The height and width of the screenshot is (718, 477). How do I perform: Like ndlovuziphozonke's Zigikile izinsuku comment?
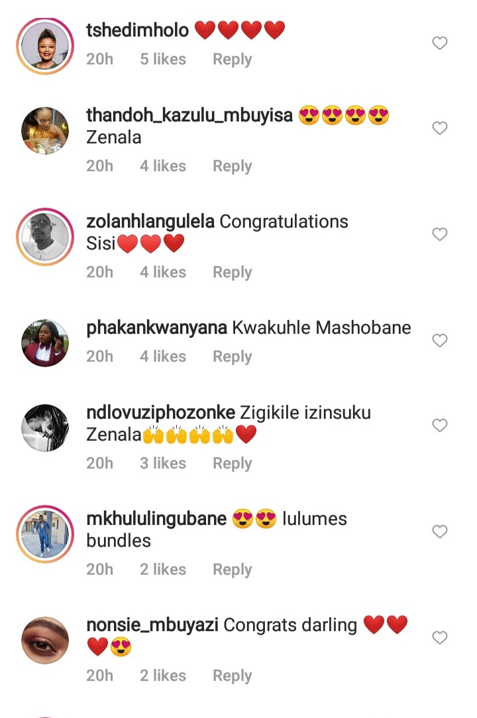click(439, 425)
